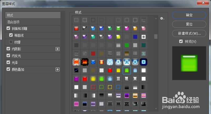The image size is (211, 114).
Task: Select the solid gray square beside green square
Action: click(135, 45)
